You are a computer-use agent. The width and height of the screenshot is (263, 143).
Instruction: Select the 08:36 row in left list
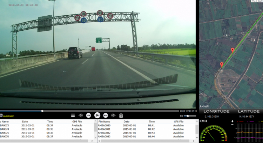47,133
